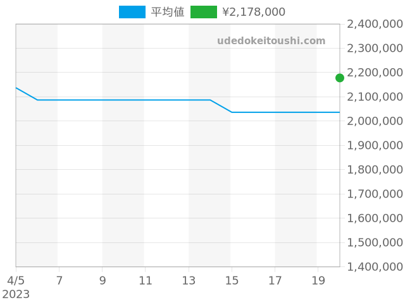Click the x-axis label 15
405x303 pixels.
(232, 280)
